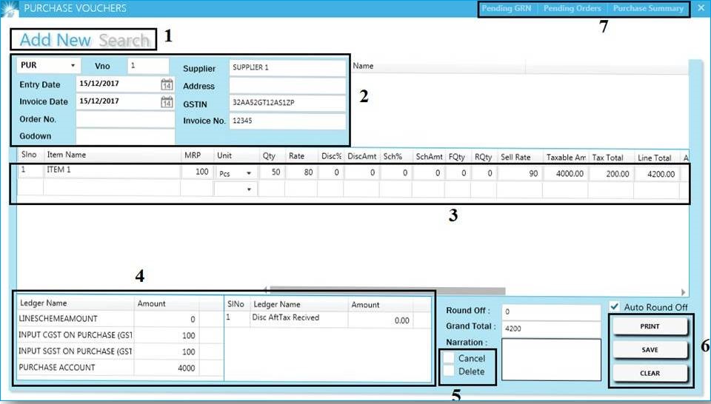711x404 pixels.
Task: Select the PURCHASE ACCOUNT ledger row
Action: point(121,368)
